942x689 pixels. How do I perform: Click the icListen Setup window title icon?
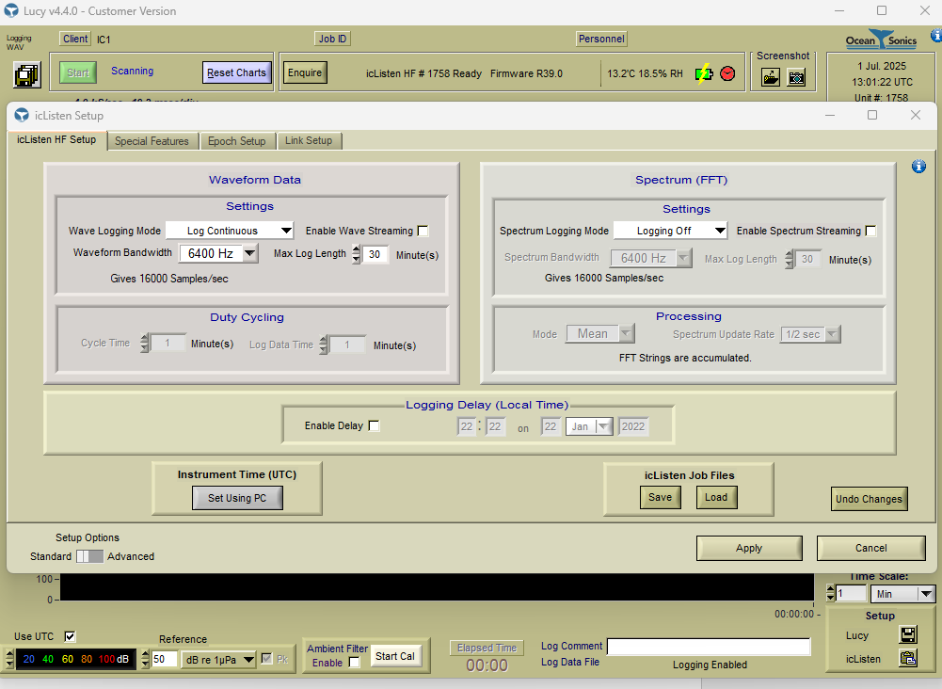pyautogui.click(x=22, y=116)
